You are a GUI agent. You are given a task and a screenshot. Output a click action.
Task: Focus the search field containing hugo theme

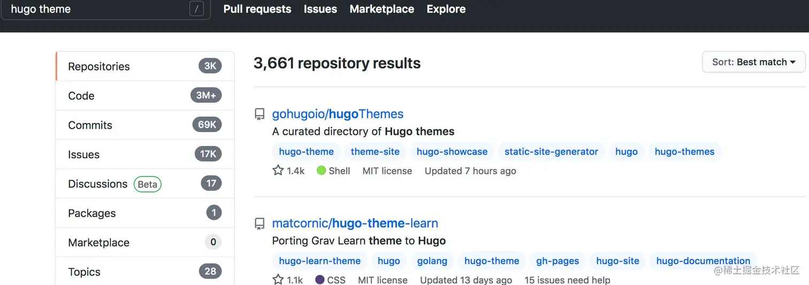point(105,9)
